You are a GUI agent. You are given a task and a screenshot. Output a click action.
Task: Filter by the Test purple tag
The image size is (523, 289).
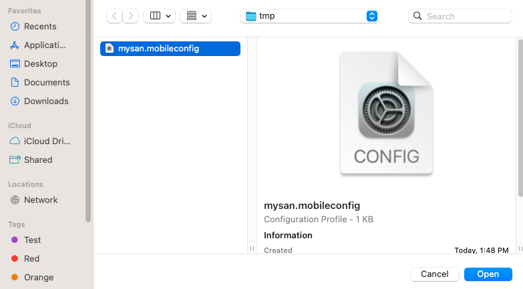tap(26, 240)
